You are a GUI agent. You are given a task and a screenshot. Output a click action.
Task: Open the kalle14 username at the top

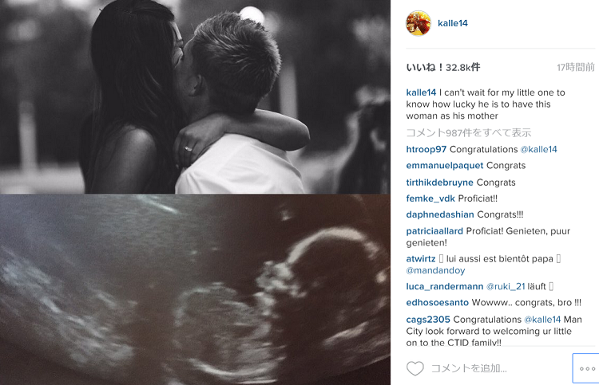tap(453, 23)
